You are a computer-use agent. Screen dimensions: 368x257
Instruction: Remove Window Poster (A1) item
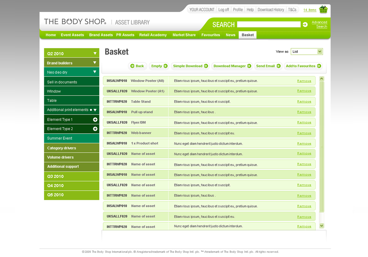(x=304, y=91)
